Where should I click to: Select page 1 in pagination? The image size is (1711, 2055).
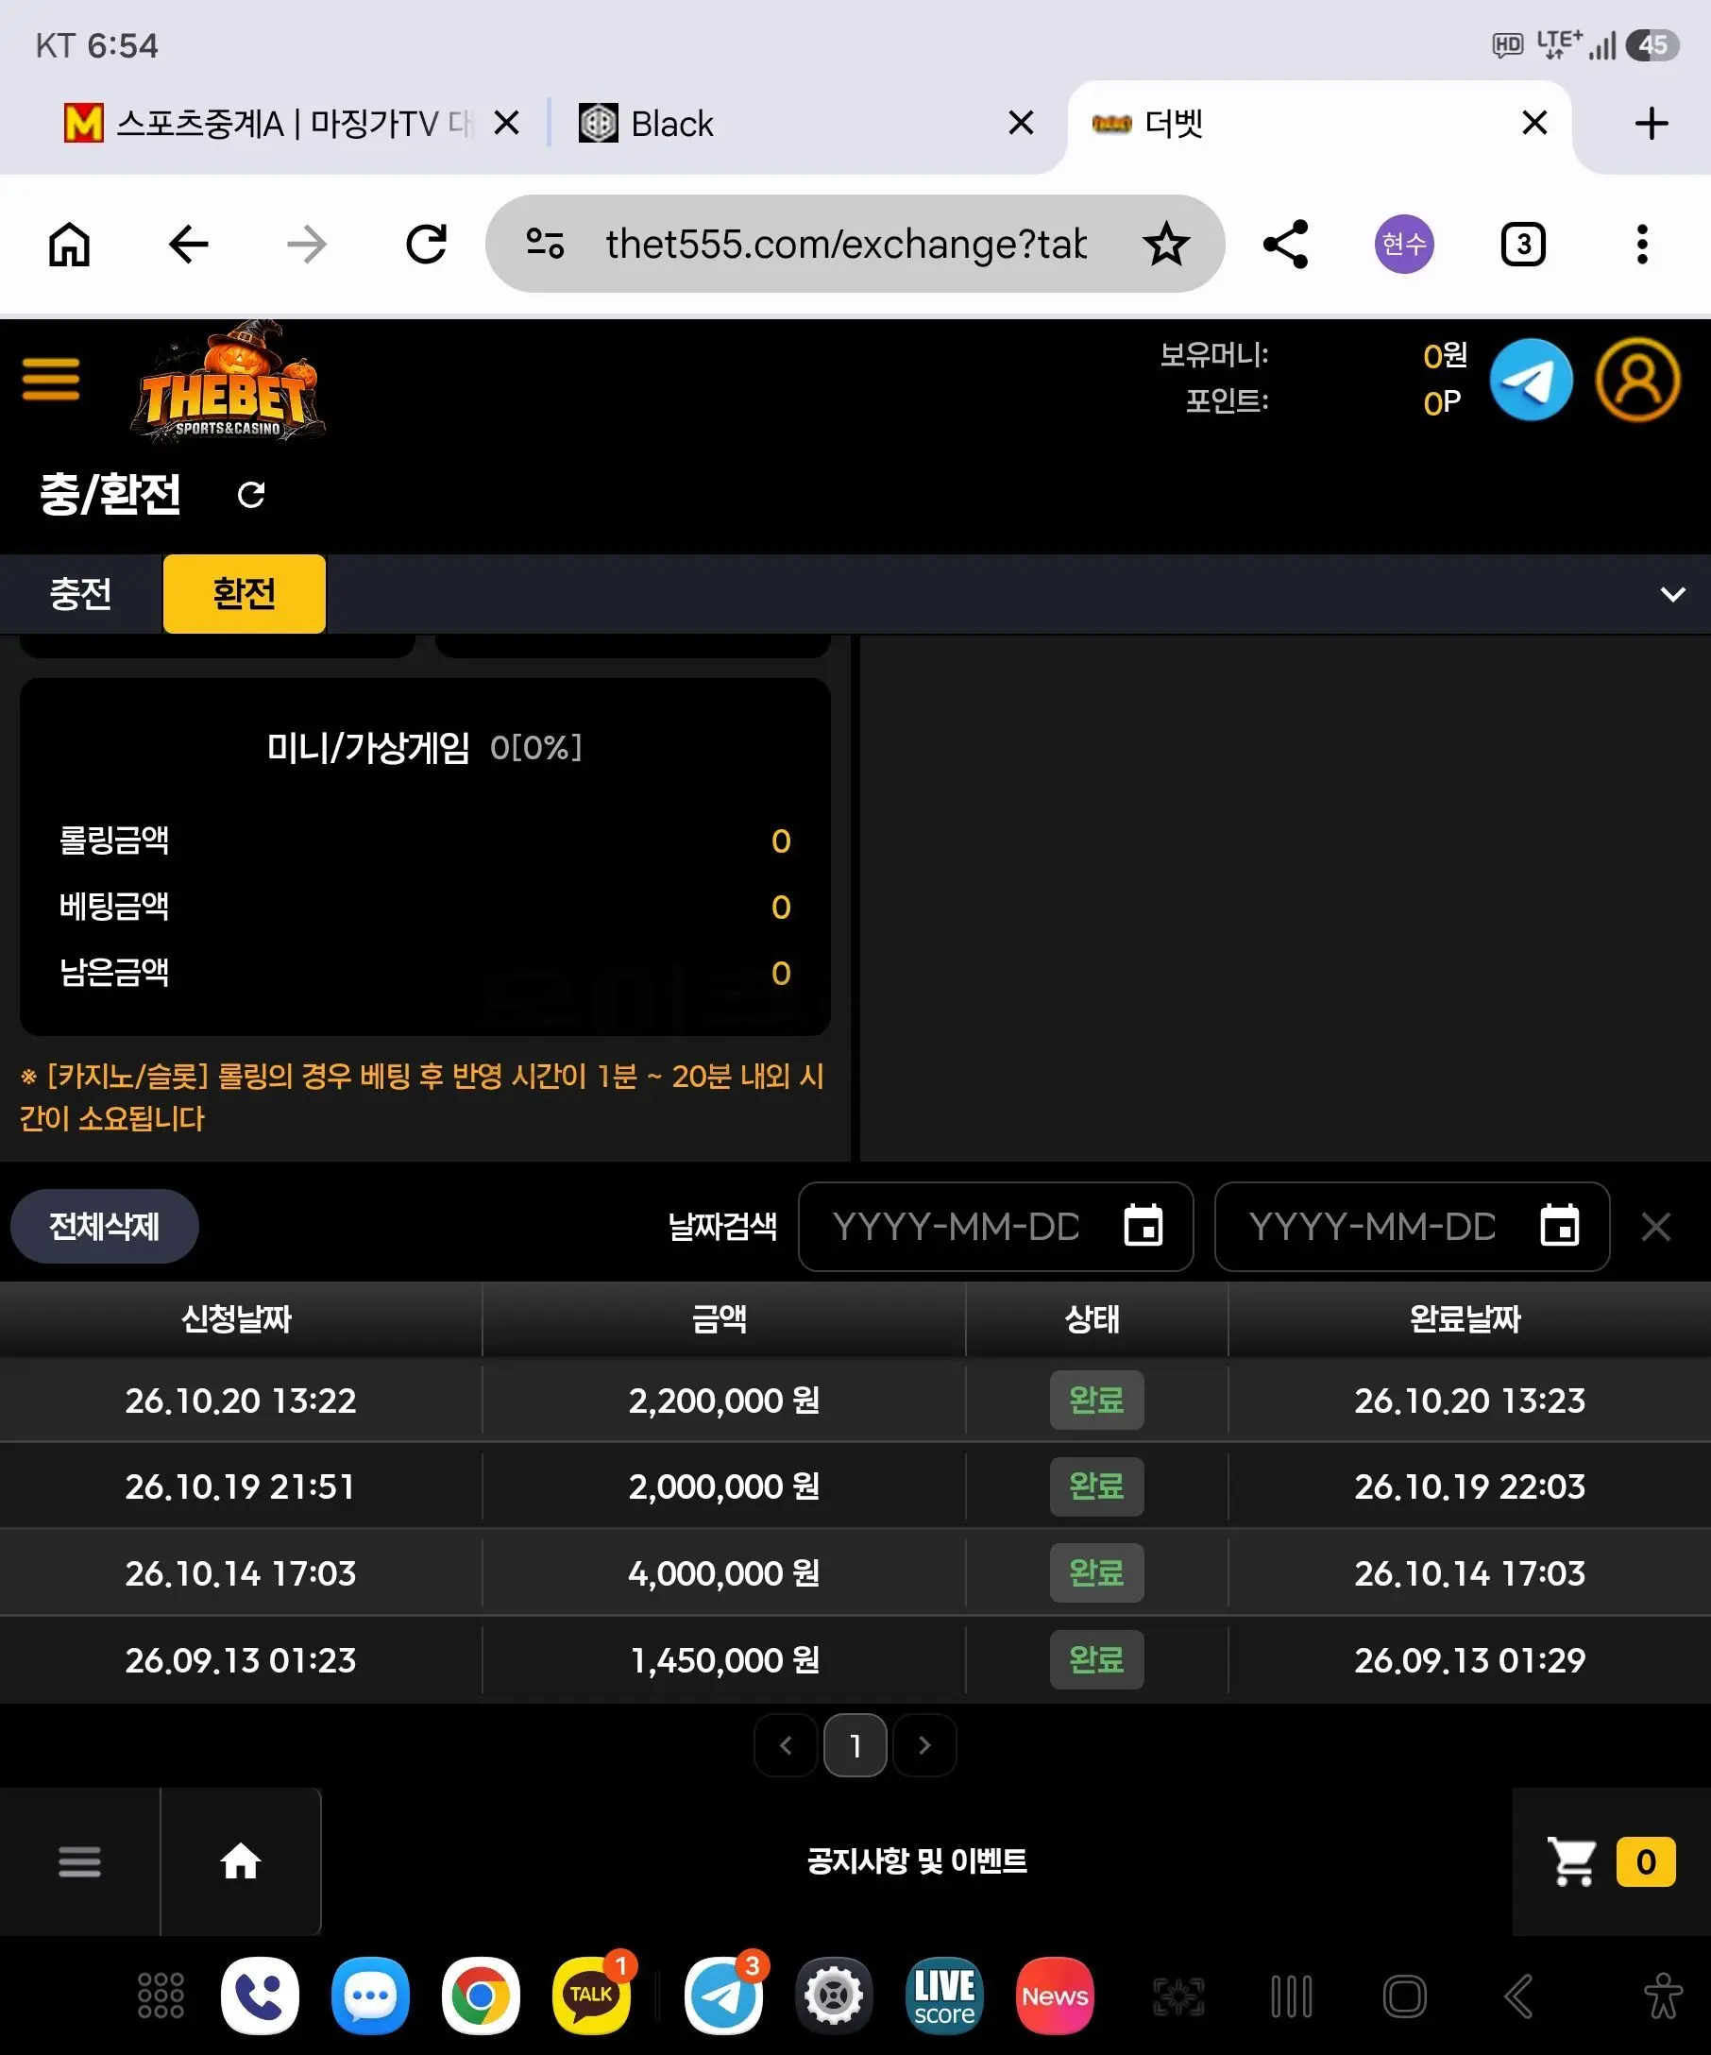(855, 1745)
